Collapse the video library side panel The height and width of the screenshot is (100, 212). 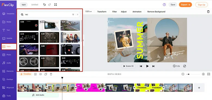(83, 40)
